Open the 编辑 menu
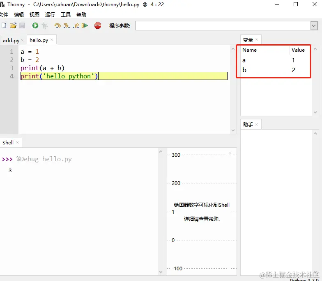Screen dimensions: 322x281 19,15
